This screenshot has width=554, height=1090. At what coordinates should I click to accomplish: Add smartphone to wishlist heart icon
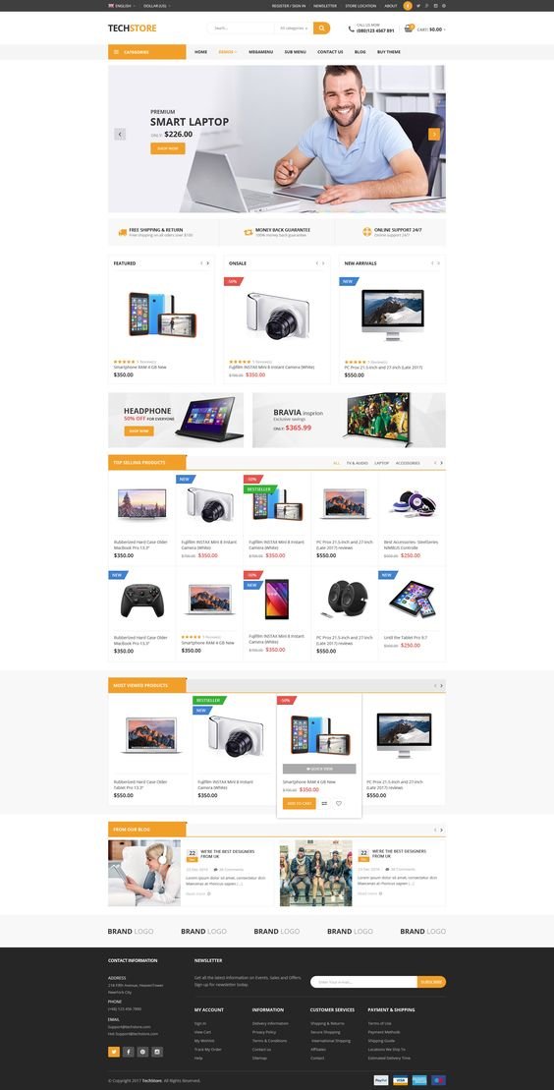[x=339, y=804]
